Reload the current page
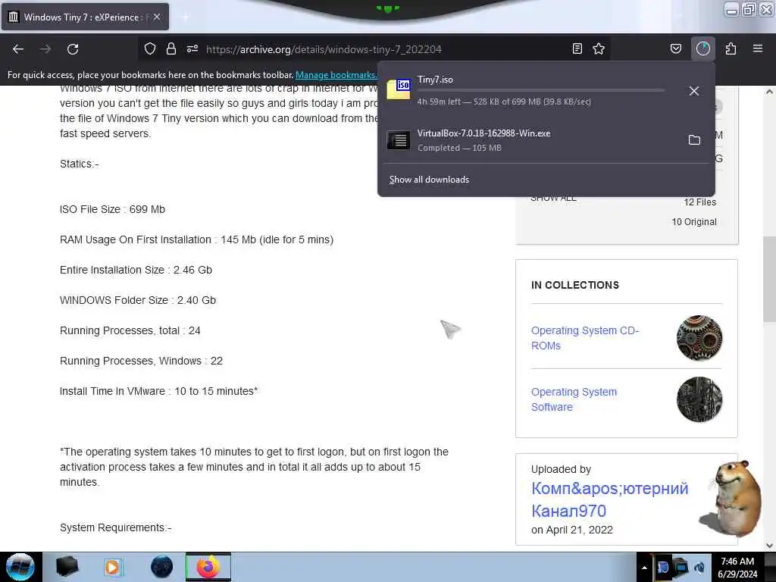The height and width of the screenshot is (582, 776). 73,49
